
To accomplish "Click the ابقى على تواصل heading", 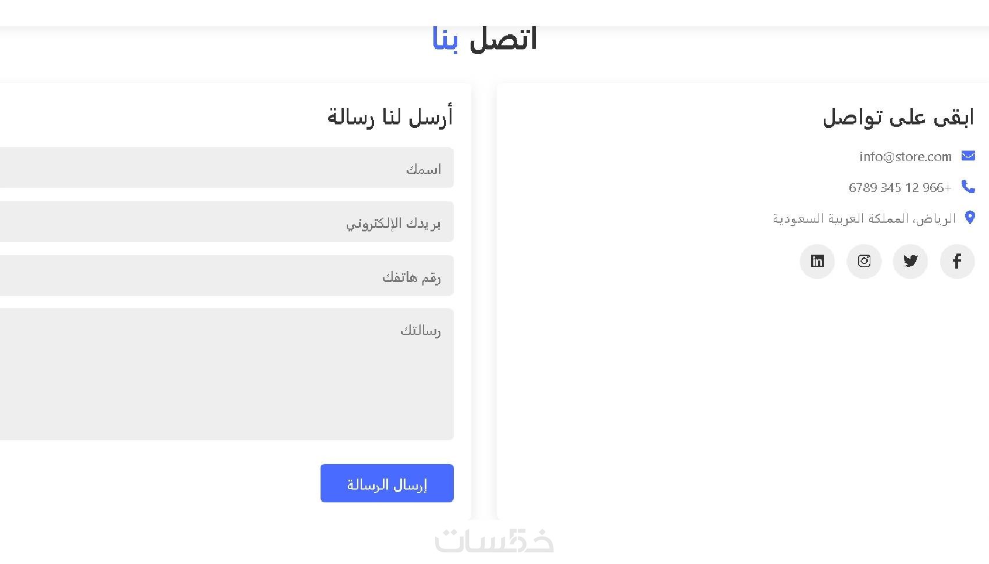I will pyautogui.click(x=898, y=117).
